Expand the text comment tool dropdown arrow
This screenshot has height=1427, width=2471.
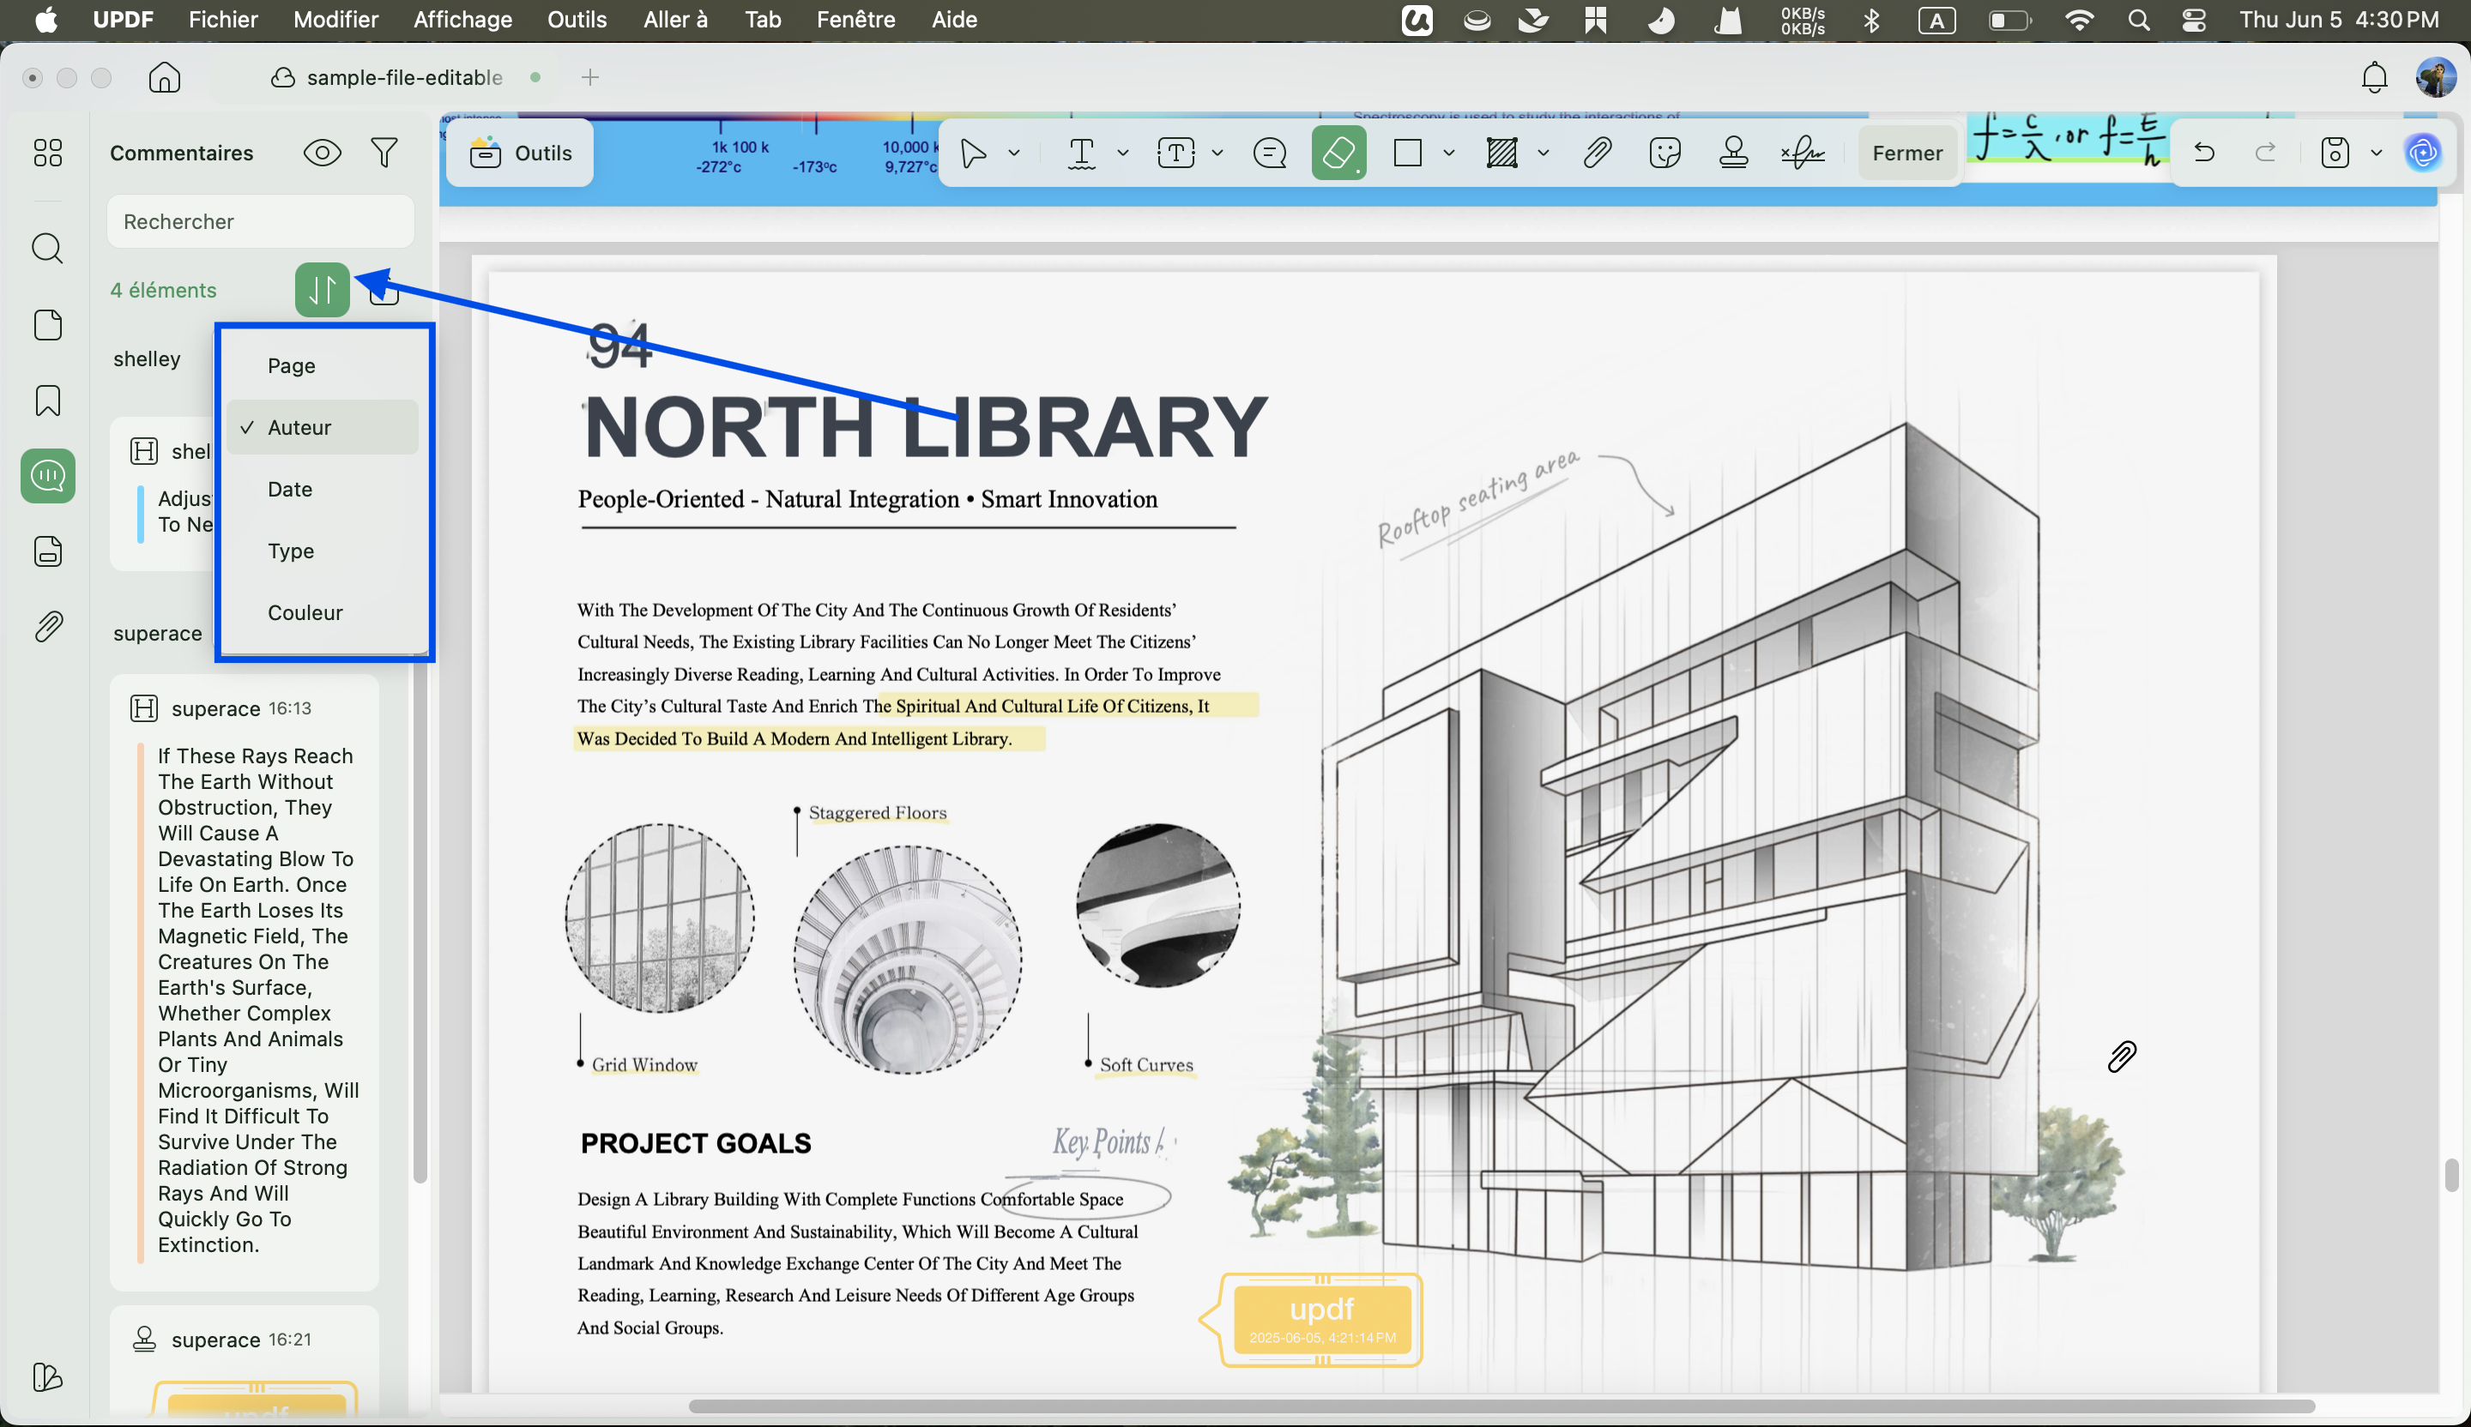click(x=1123, y=153)
